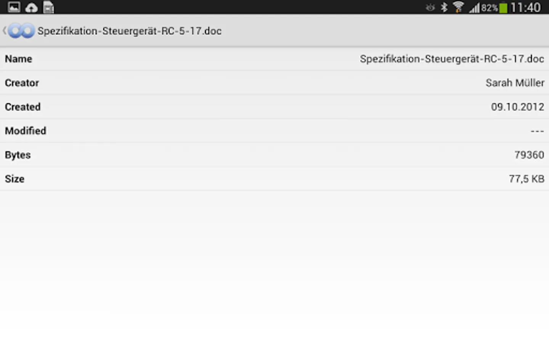Tap the smart stay eye icon

click(x=430, y=8)
